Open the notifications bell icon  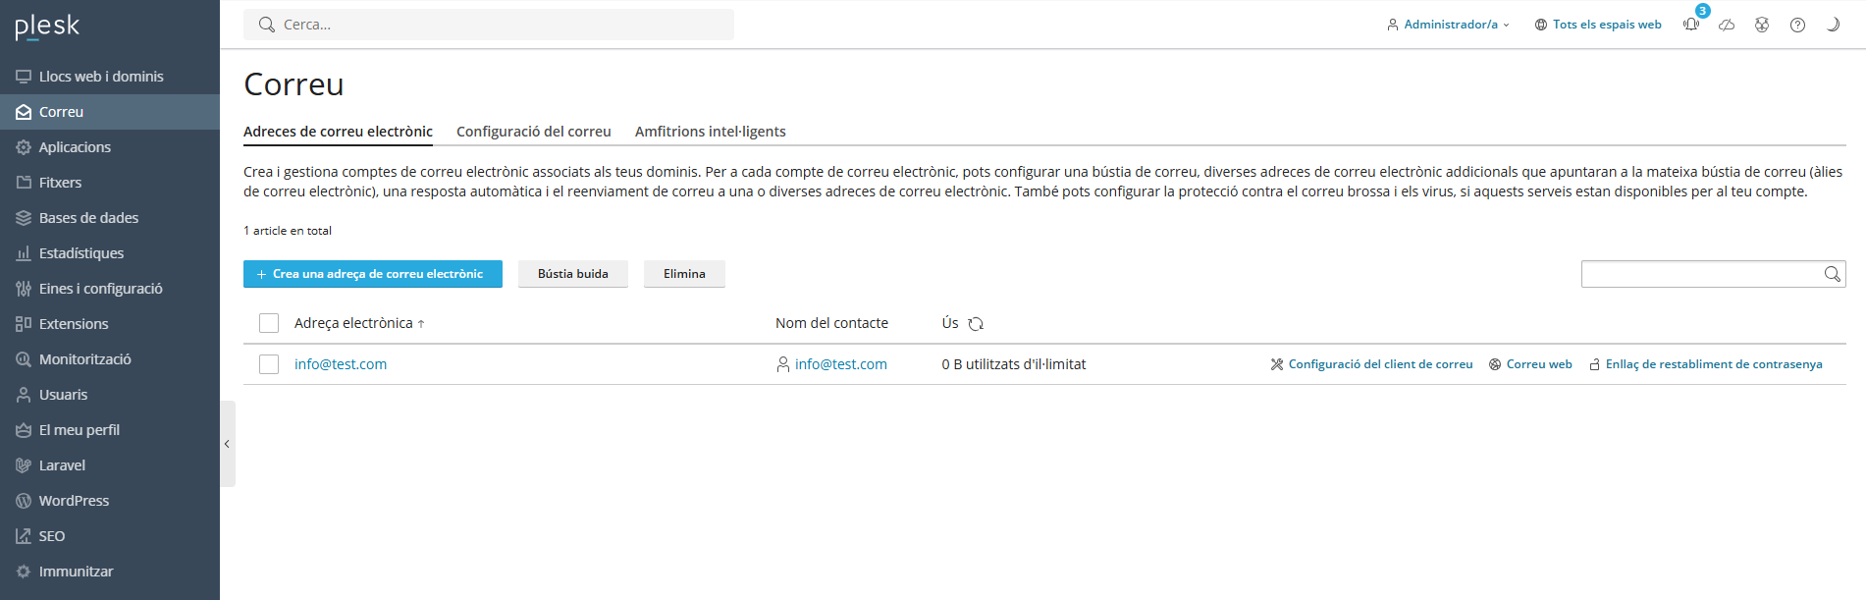click(1691, 25)
